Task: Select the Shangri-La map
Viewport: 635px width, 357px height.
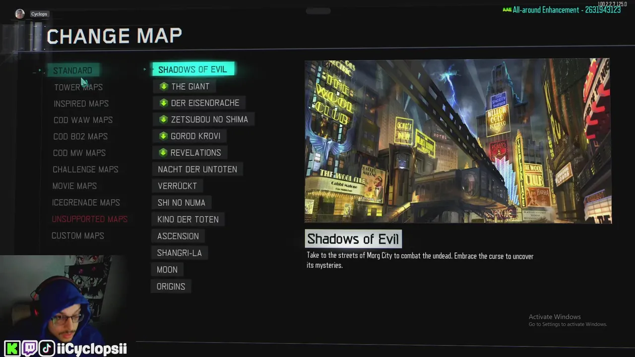Action: click(x=180, y=253)
